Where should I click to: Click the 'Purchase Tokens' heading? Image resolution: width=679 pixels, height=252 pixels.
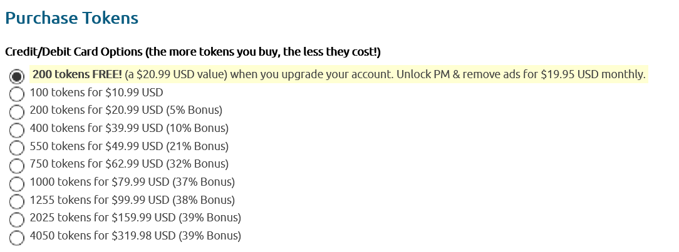click(x=71, y=18)
